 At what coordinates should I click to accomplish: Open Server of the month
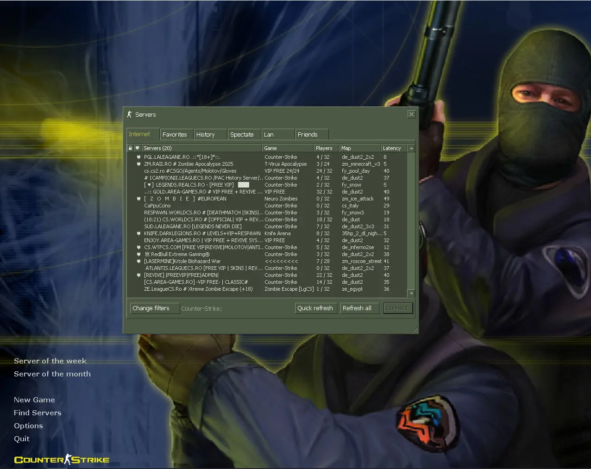(x=52, y=374)
